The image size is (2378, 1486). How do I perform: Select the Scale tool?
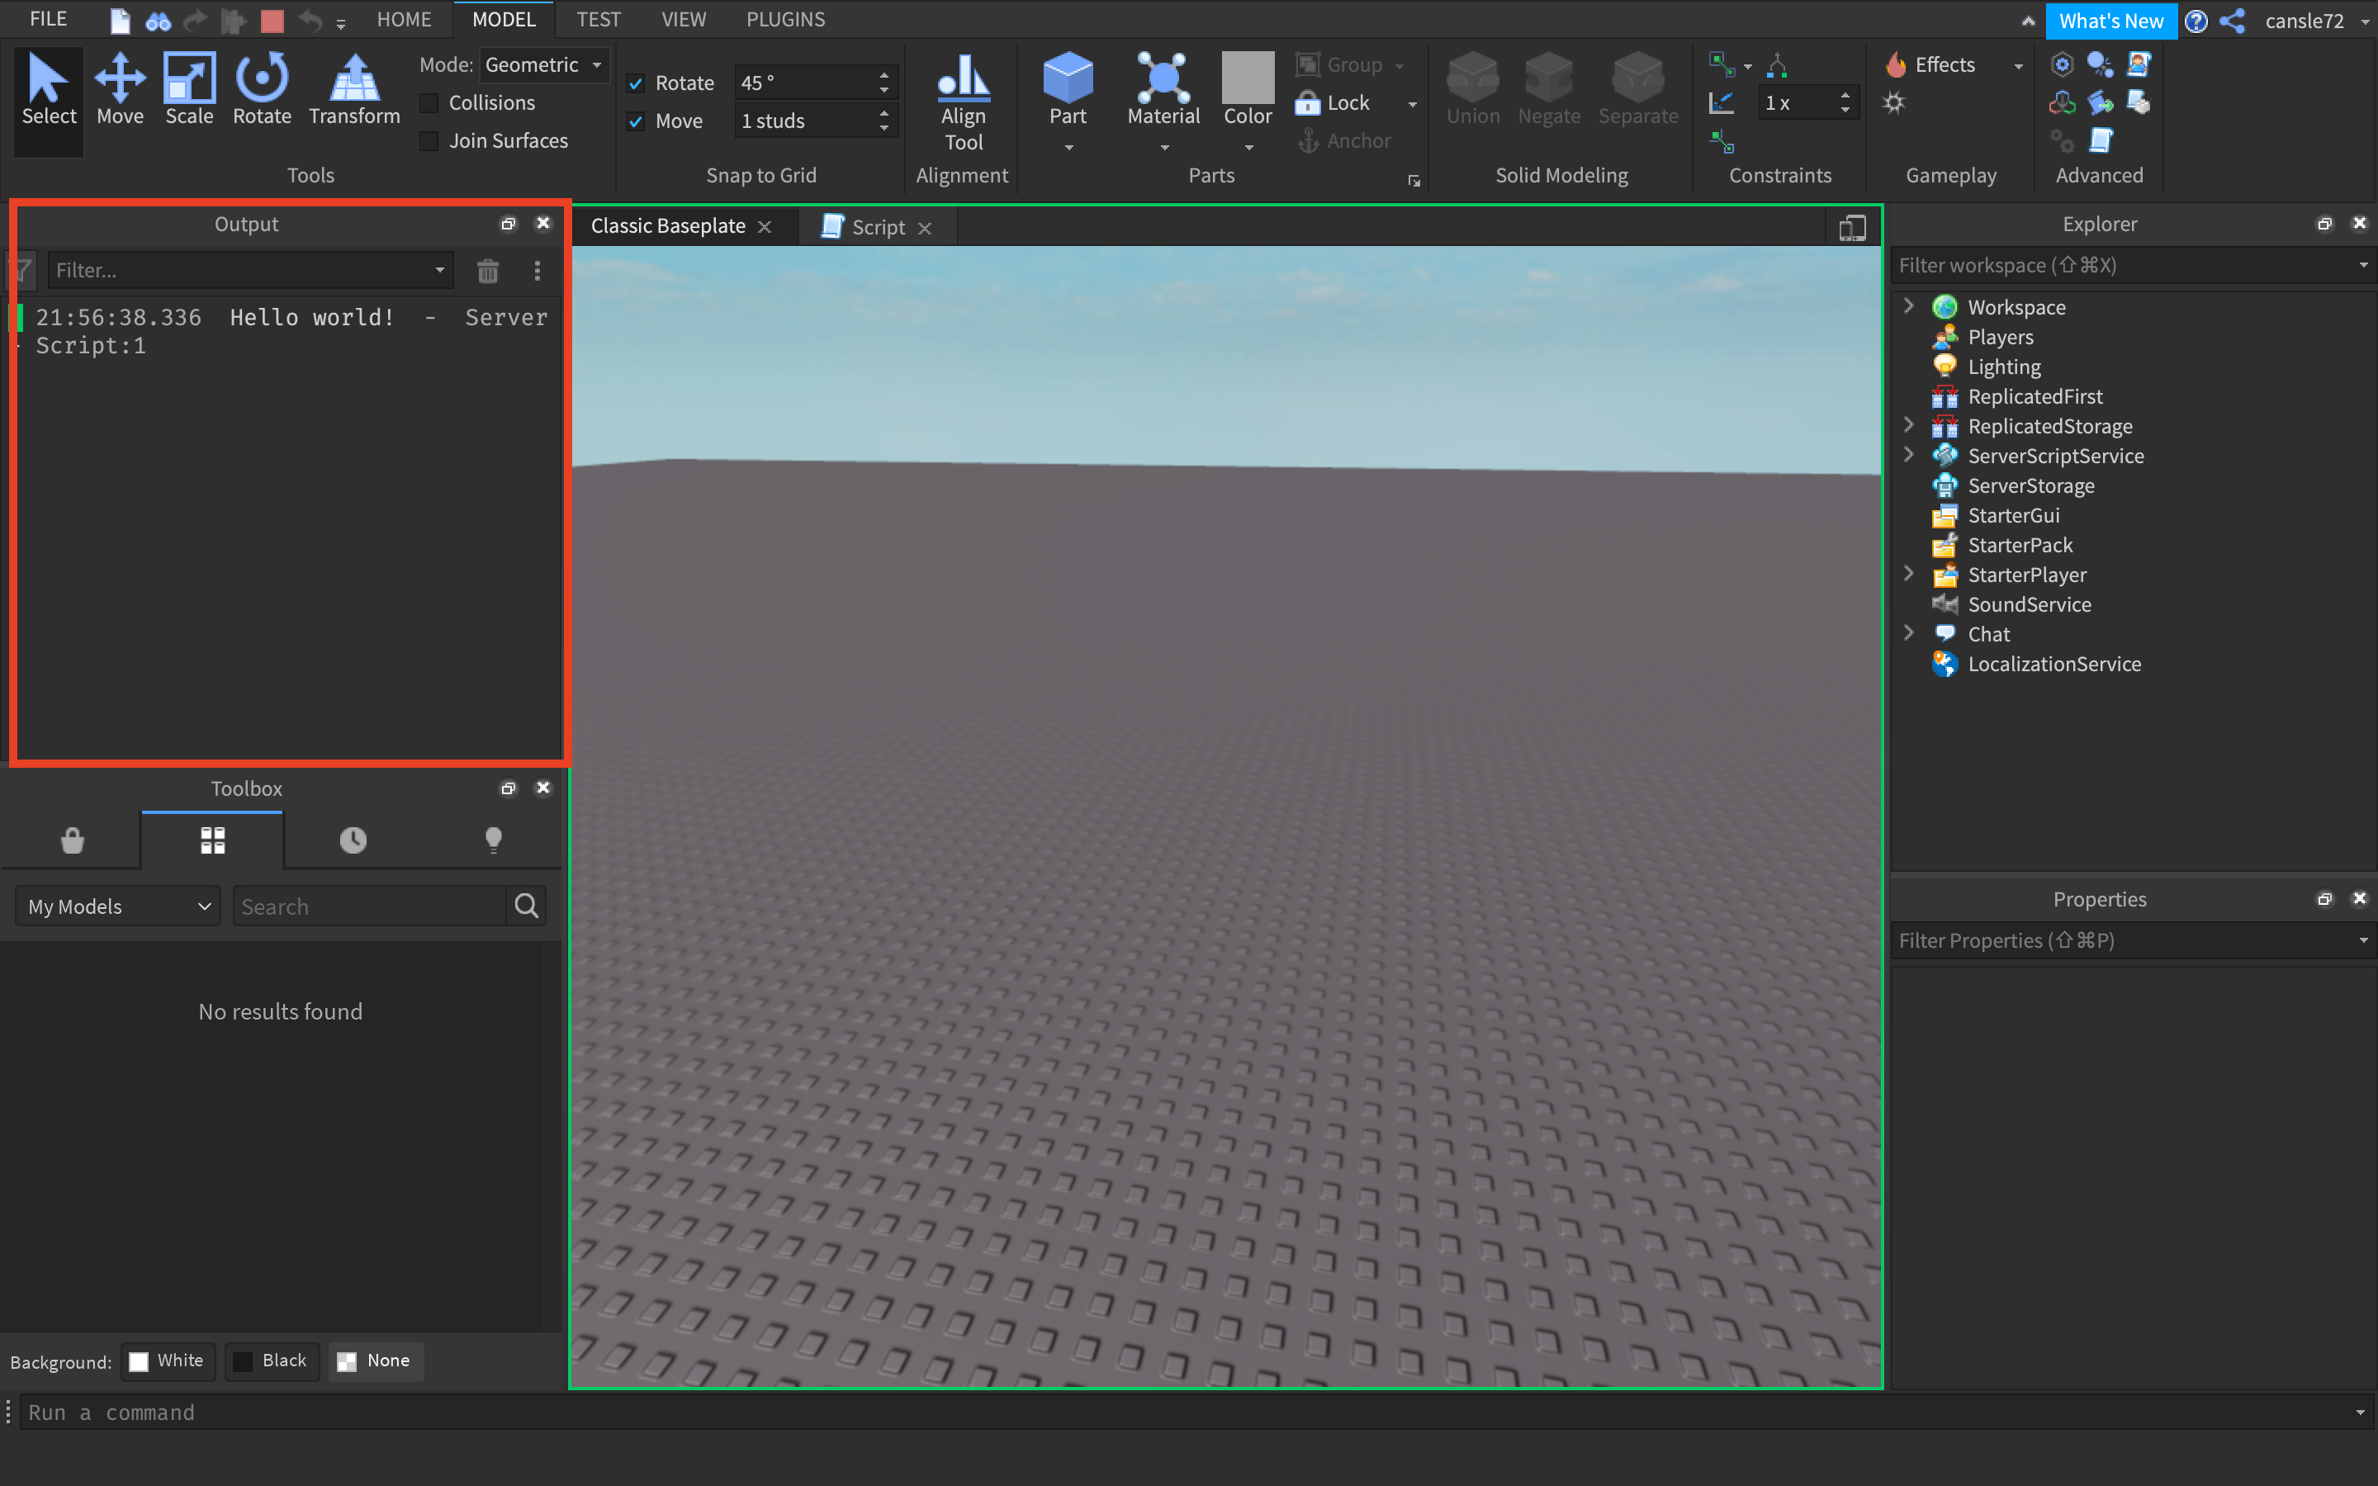click(x=188, y=89)
